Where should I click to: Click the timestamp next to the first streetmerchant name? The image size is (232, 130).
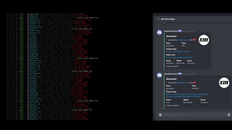[188, 31]
